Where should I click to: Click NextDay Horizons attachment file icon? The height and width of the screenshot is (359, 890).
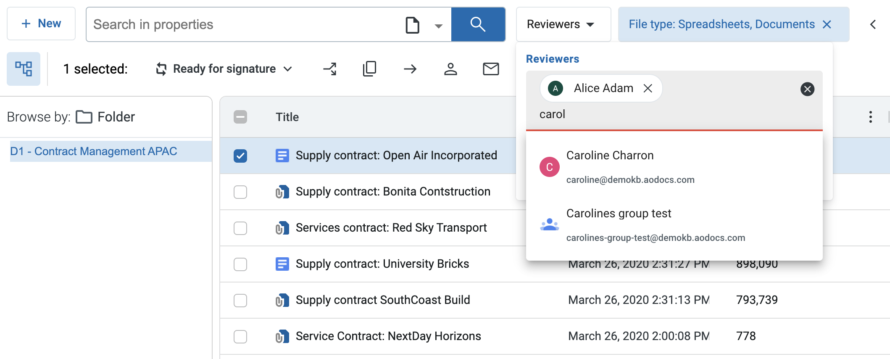282,337
